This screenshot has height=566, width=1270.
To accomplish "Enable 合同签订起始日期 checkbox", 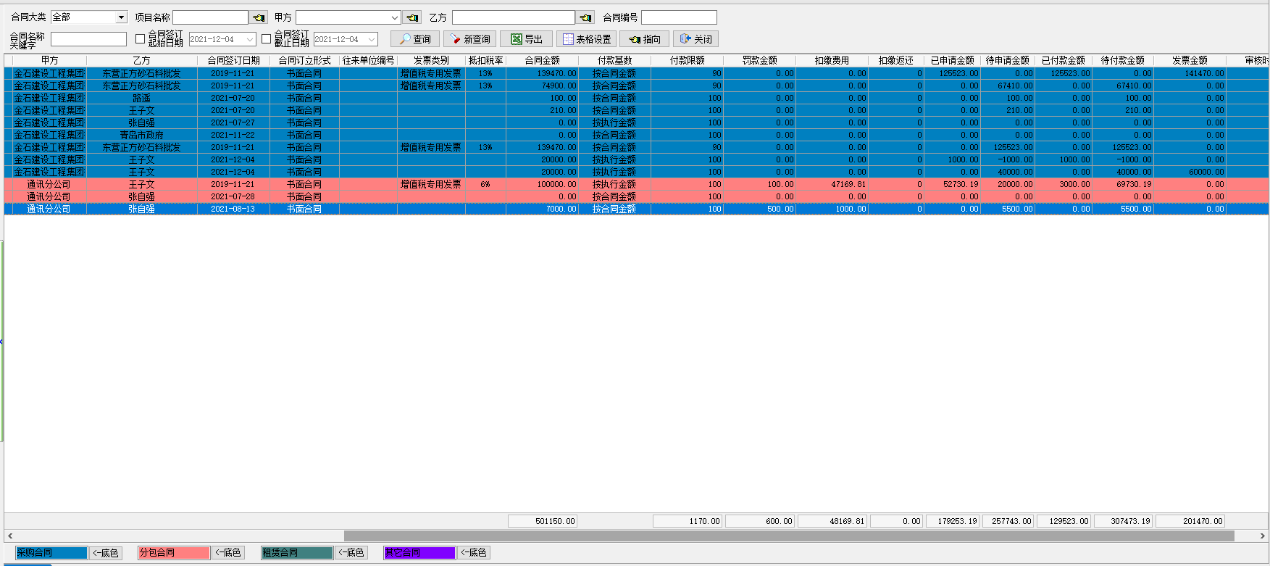I will tap(141, 39).
